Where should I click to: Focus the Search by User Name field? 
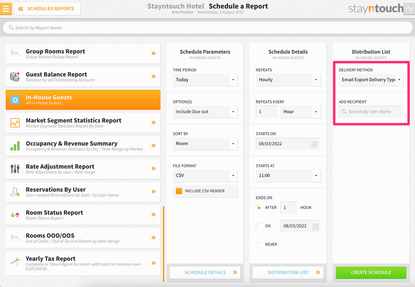[371, 112]
